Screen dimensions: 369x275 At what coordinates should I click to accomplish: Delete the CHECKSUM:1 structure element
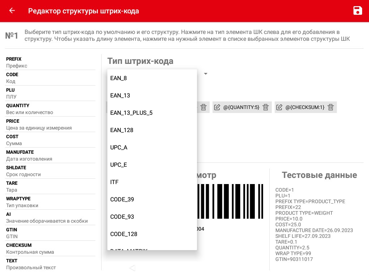click(330, 107)
